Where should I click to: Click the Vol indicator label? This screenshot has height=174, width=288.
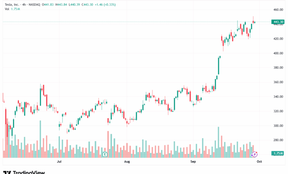pyautogui.click(x=7, y=9)
